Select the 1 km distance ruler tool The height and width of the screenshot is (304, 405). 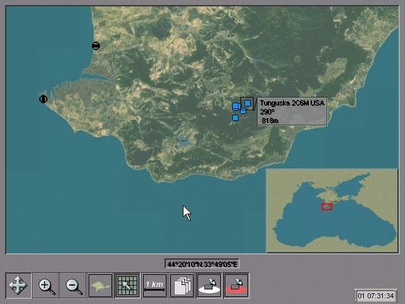pyautogui.click(x=154, y=286)
